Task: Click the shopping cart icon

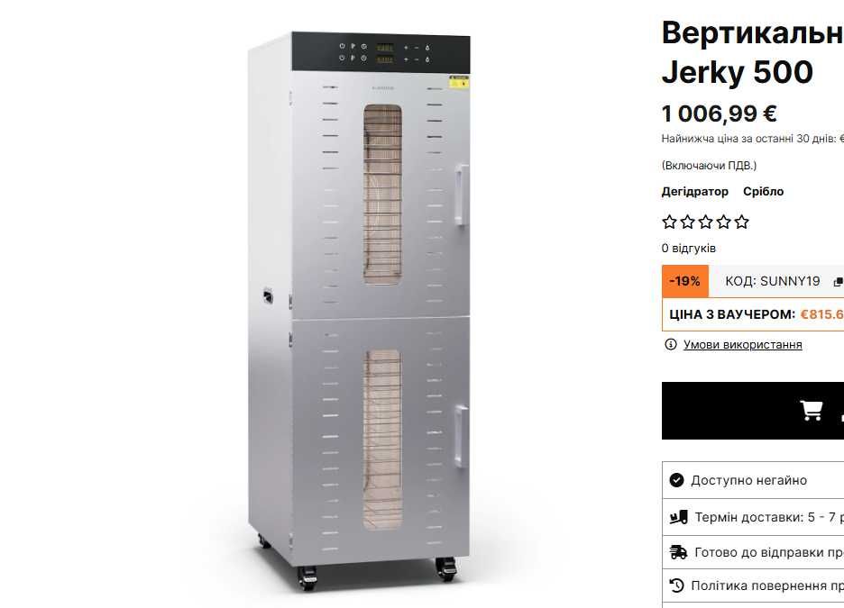Action: [812, 410]
